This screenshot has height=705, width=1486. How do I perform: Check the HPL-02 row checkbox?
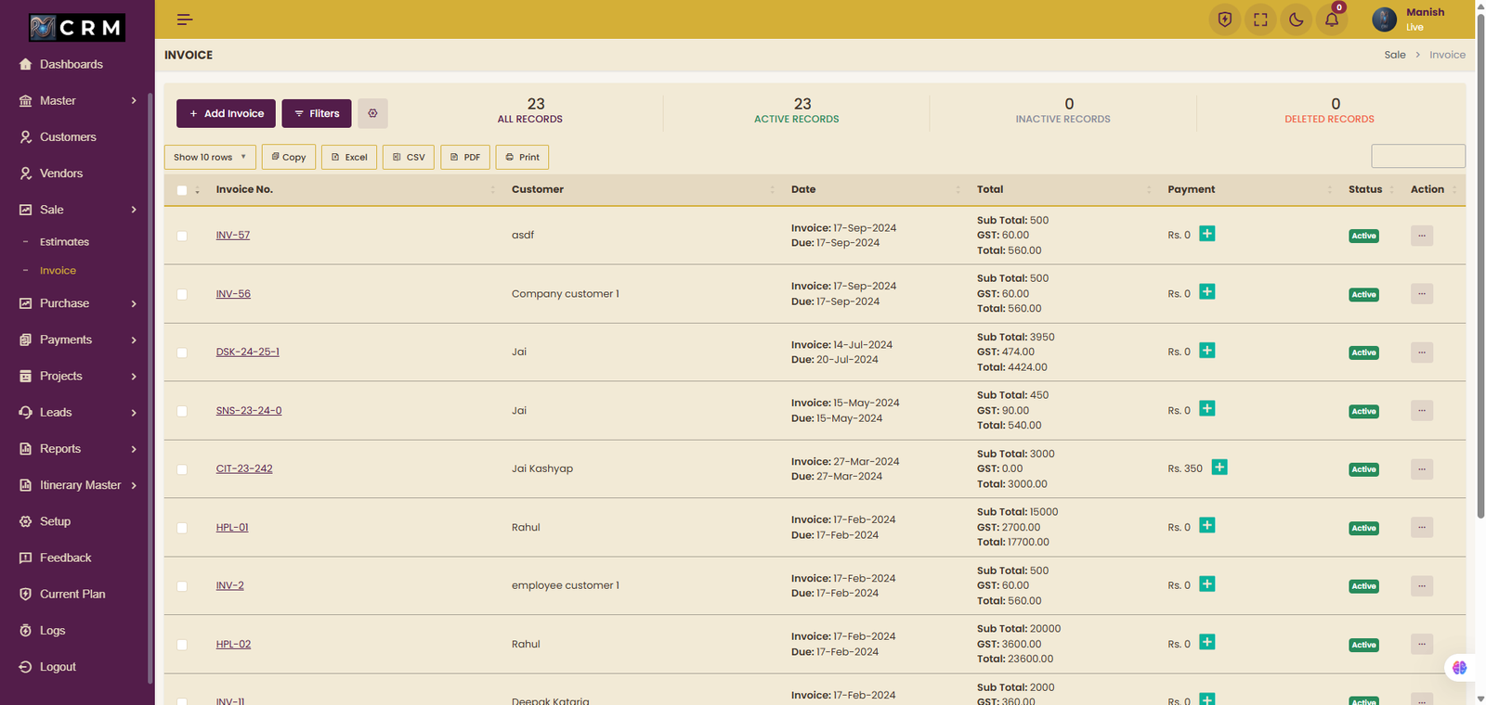tap(182, 645)
